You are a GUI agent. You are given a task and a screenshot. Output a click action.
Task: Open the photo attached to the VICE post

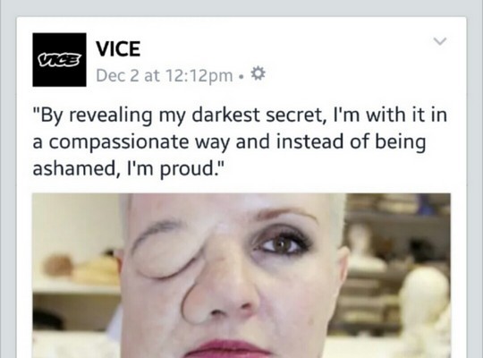(x=241, y=276)
